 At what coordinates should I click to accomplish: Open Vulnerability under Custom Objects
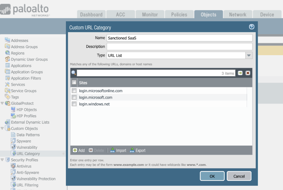click(x=27, y=147)
